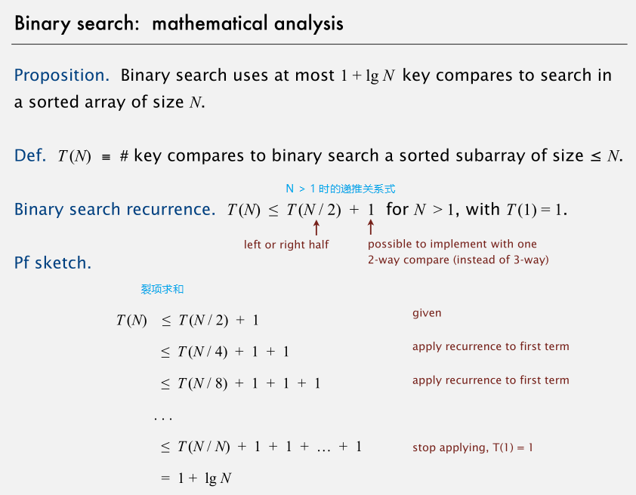Viewport: 636px width, 495px height.
Task: Click the 'possible to implement with one' note
Action: [452, 244]
